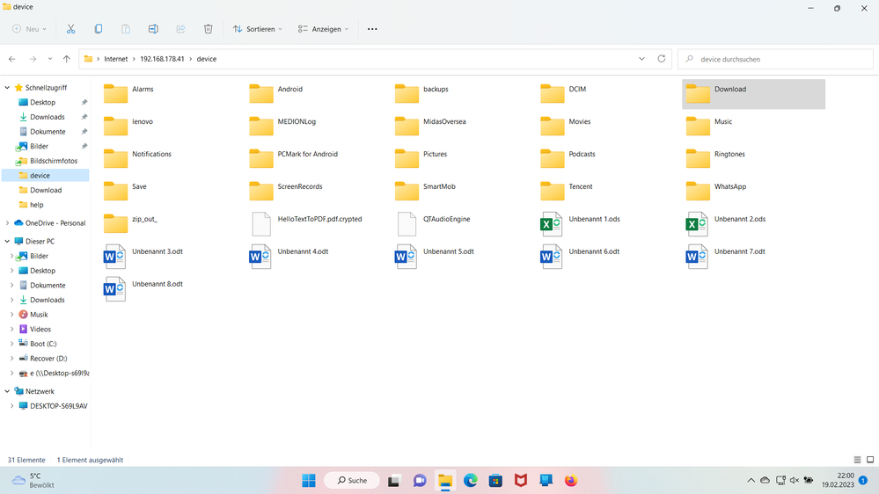Click the Delete trash can icon
The height and width of the screenshot is (494, 879).
[208, 29]
